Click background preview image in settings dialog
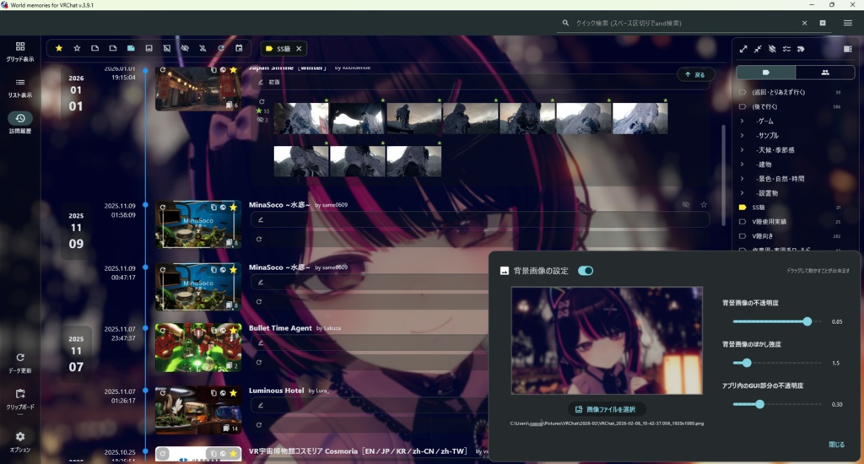Image resolution: width=864 pixels, height=464 pixels. (x=607, y=341)
